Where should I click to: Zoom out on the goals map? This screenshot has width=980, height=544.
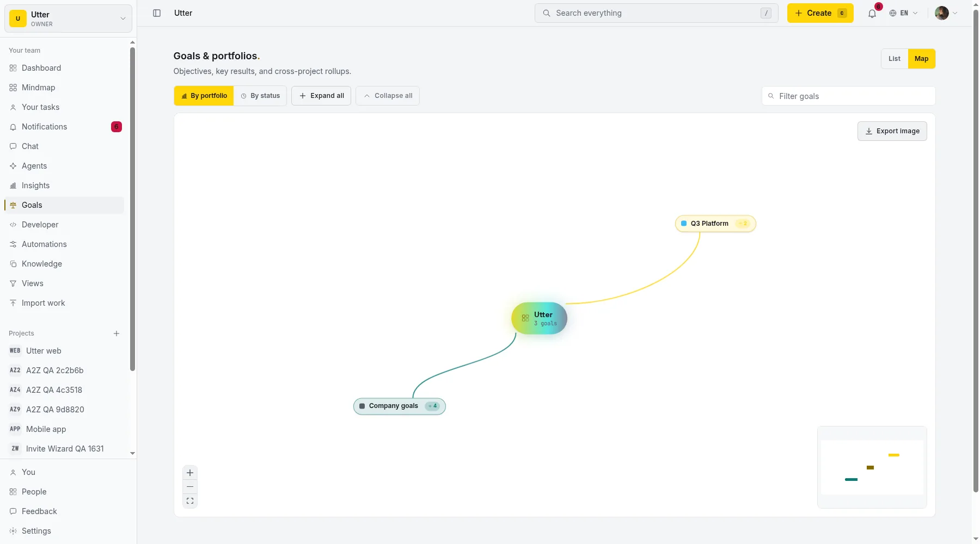[x=190, y=487]
